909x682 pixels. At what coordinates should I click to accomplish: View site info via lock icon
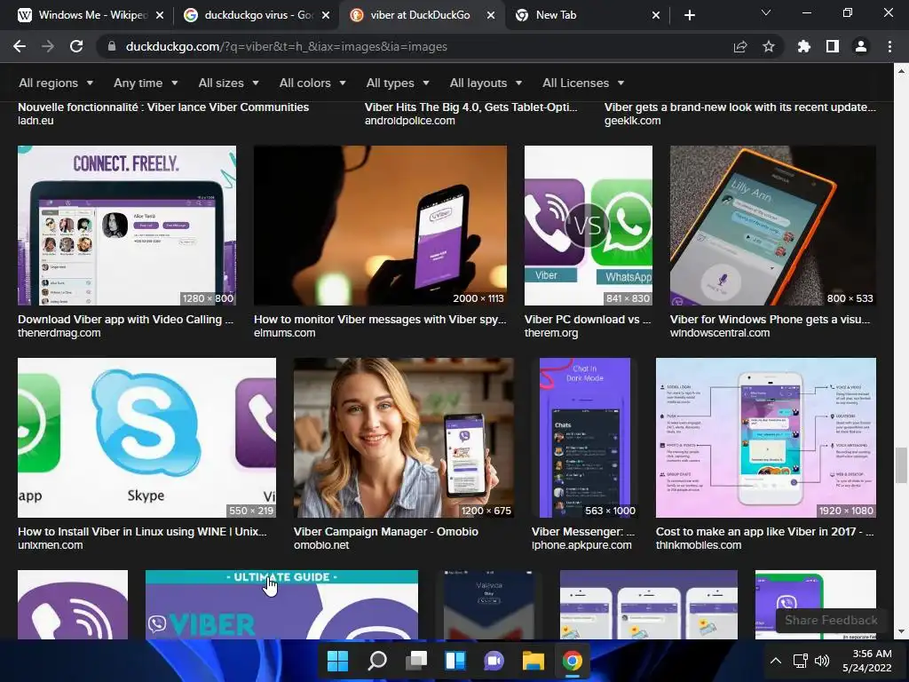coord(112,46)
